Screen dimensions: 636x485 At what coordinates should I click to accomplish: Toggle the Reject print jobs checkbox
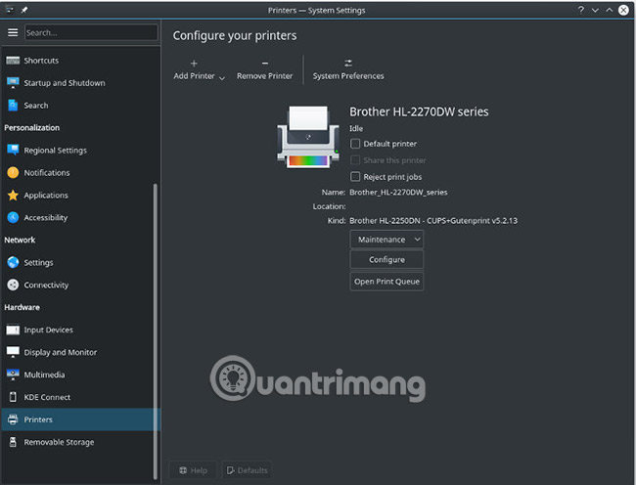click(x=356, y=177)
